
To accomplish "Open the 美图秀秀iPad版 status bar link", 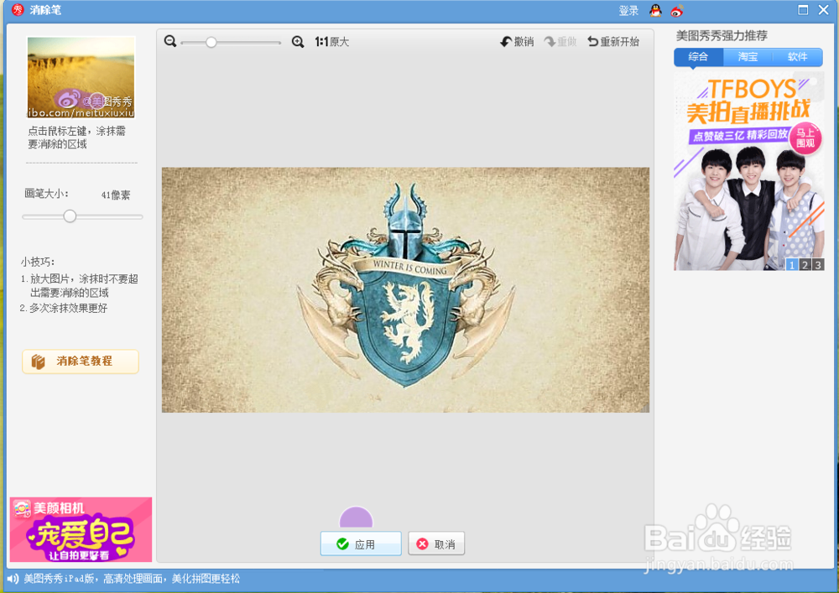I will point(133,579).
